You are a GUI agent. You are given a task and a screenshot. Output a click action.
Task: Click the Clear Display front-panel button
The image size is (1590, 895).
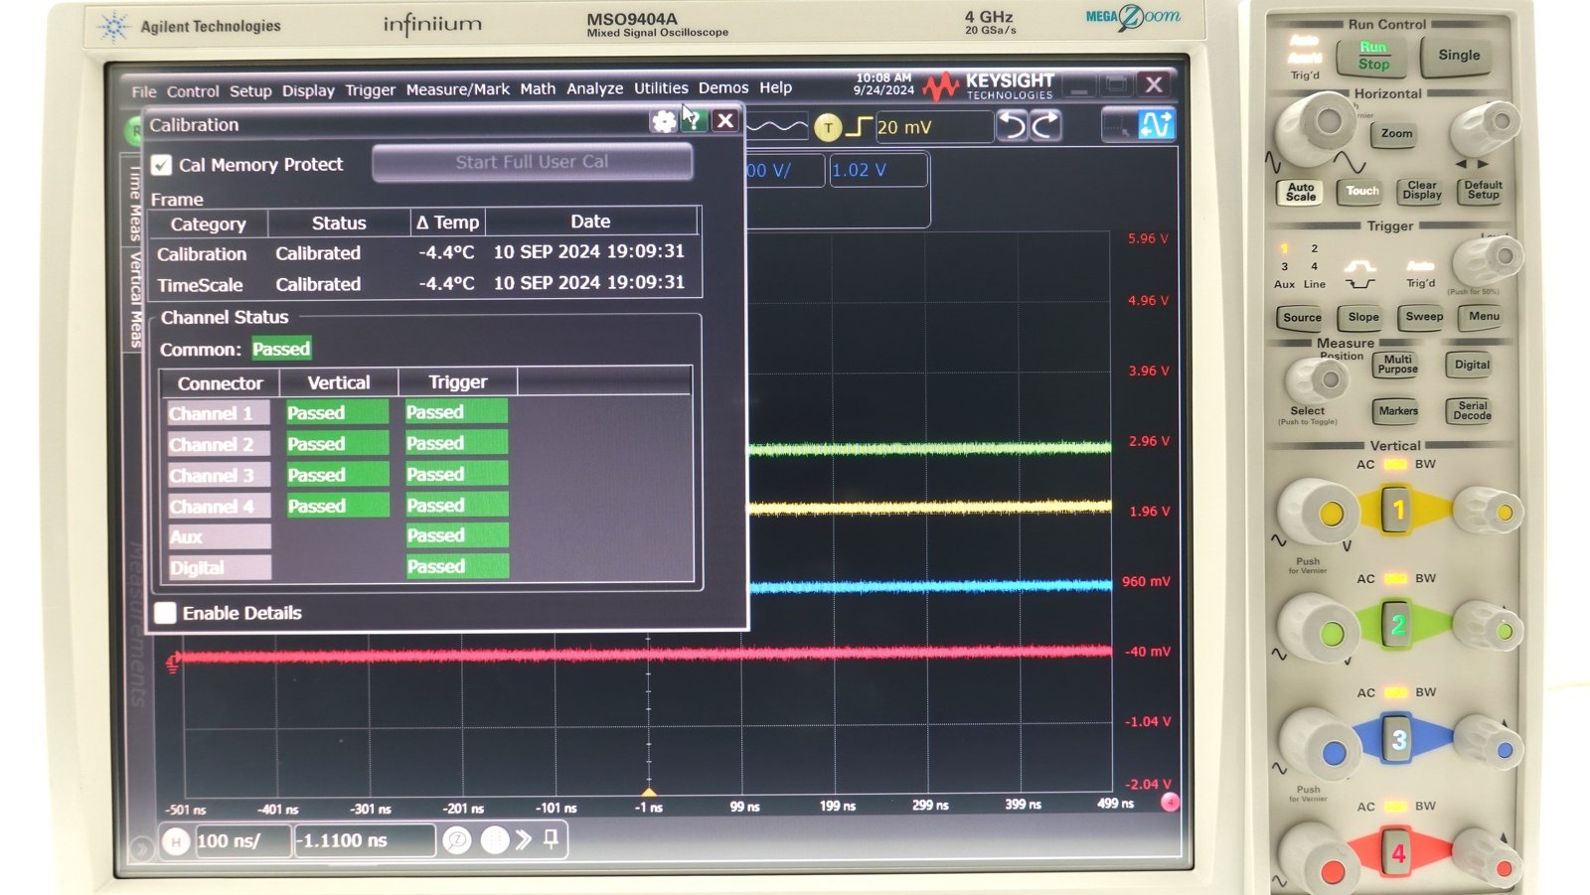click(1421, 191)
